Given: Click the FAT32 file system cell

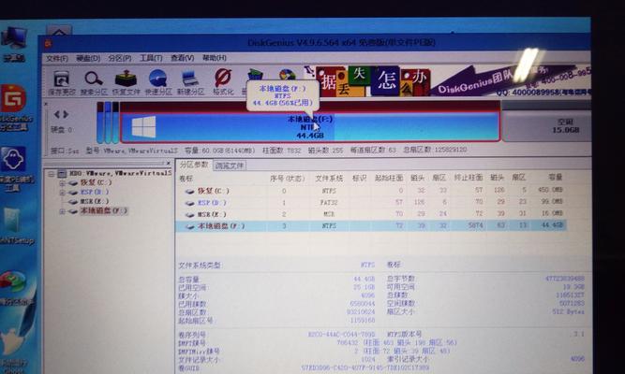Looking at the screenshot, I should coord(329,203).
